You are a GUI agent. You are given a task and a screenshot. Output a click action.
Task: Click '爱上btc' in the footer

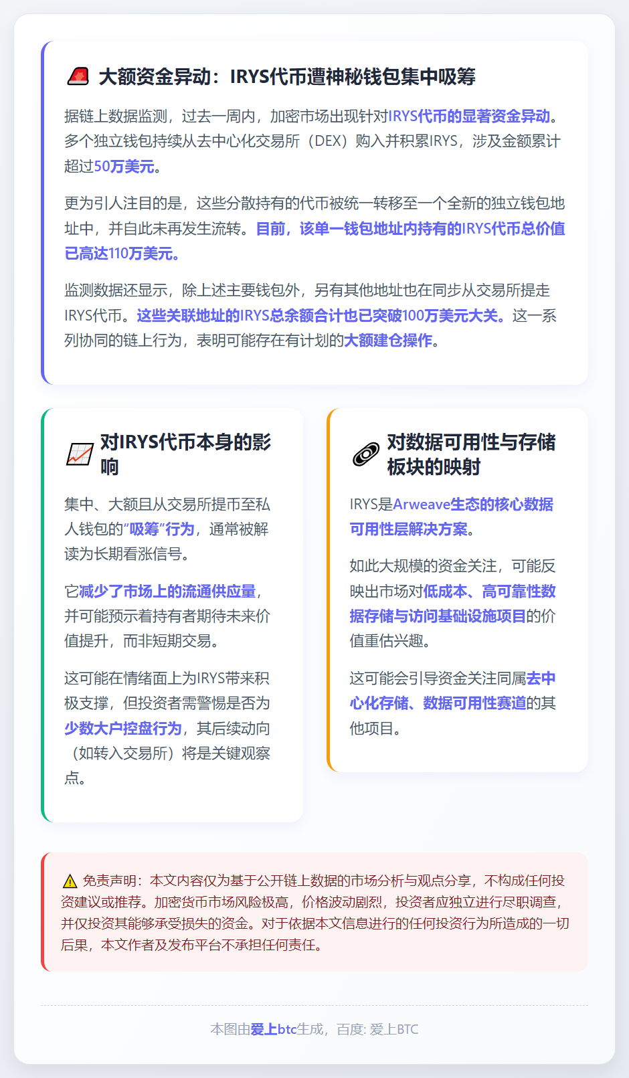tap(274, 1029)
